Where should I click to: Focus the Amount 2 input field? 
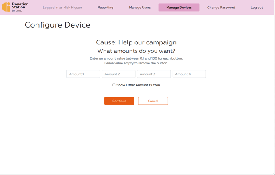[118, 74]
